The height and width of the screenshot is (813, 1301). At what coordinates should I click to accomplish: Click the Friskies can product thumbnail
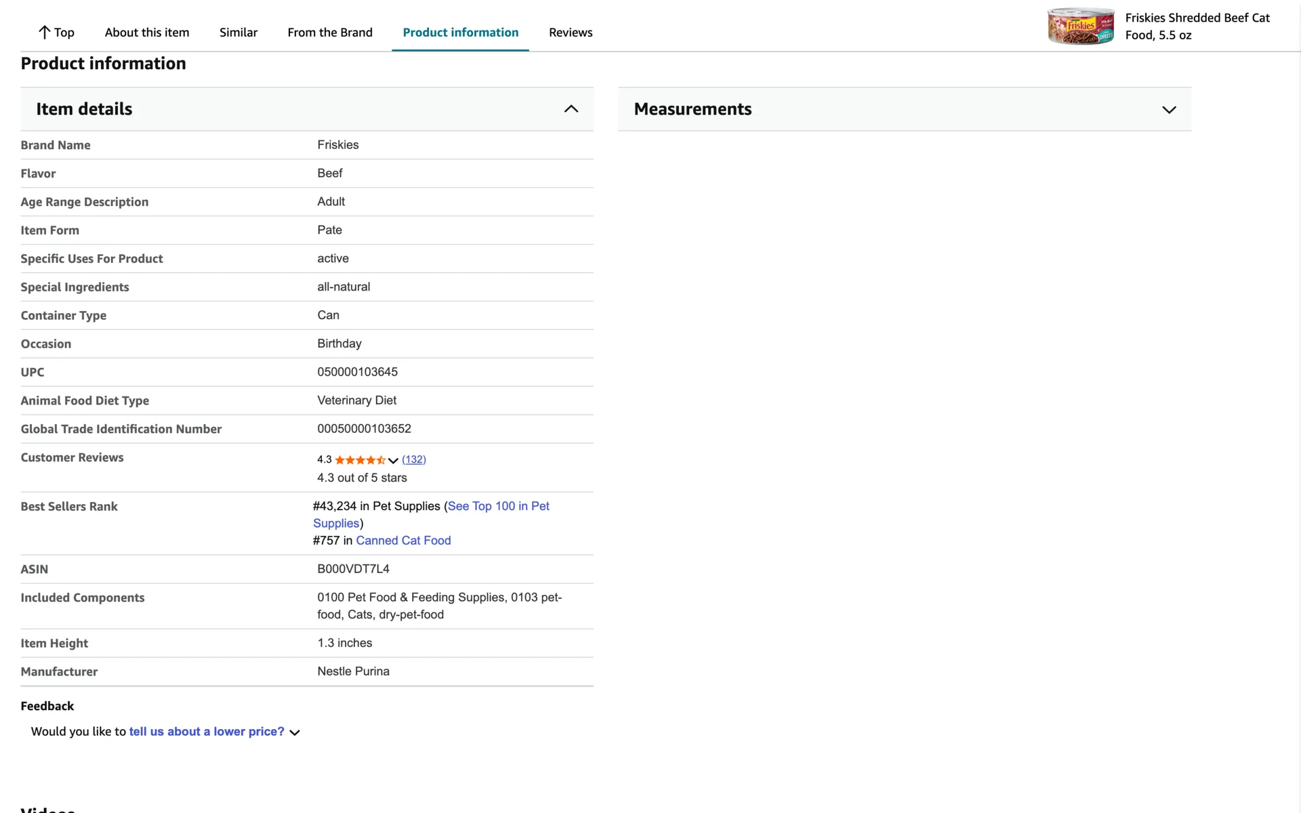coord(1080,26)
